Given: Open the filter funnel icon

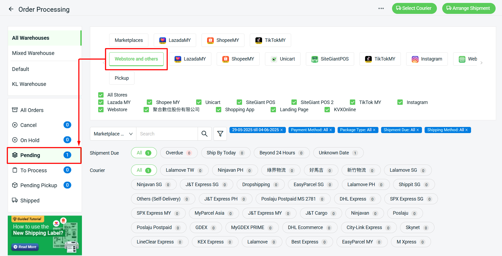Looking at the screenshot, I should pyautogui.click(x=220, y=134).
